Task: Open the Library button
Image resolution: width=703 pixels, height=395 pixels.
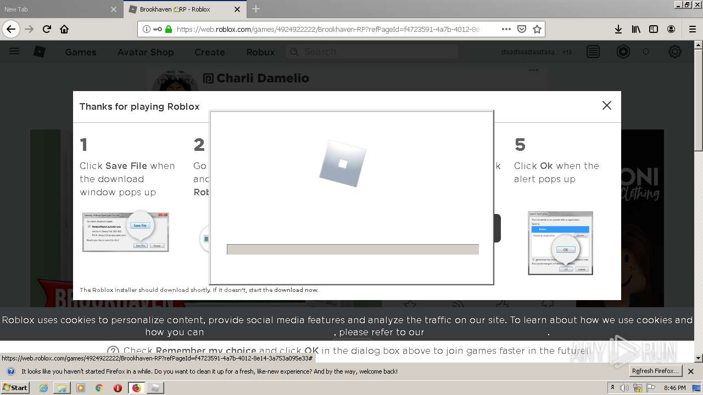Action: (x=636, y=29)
